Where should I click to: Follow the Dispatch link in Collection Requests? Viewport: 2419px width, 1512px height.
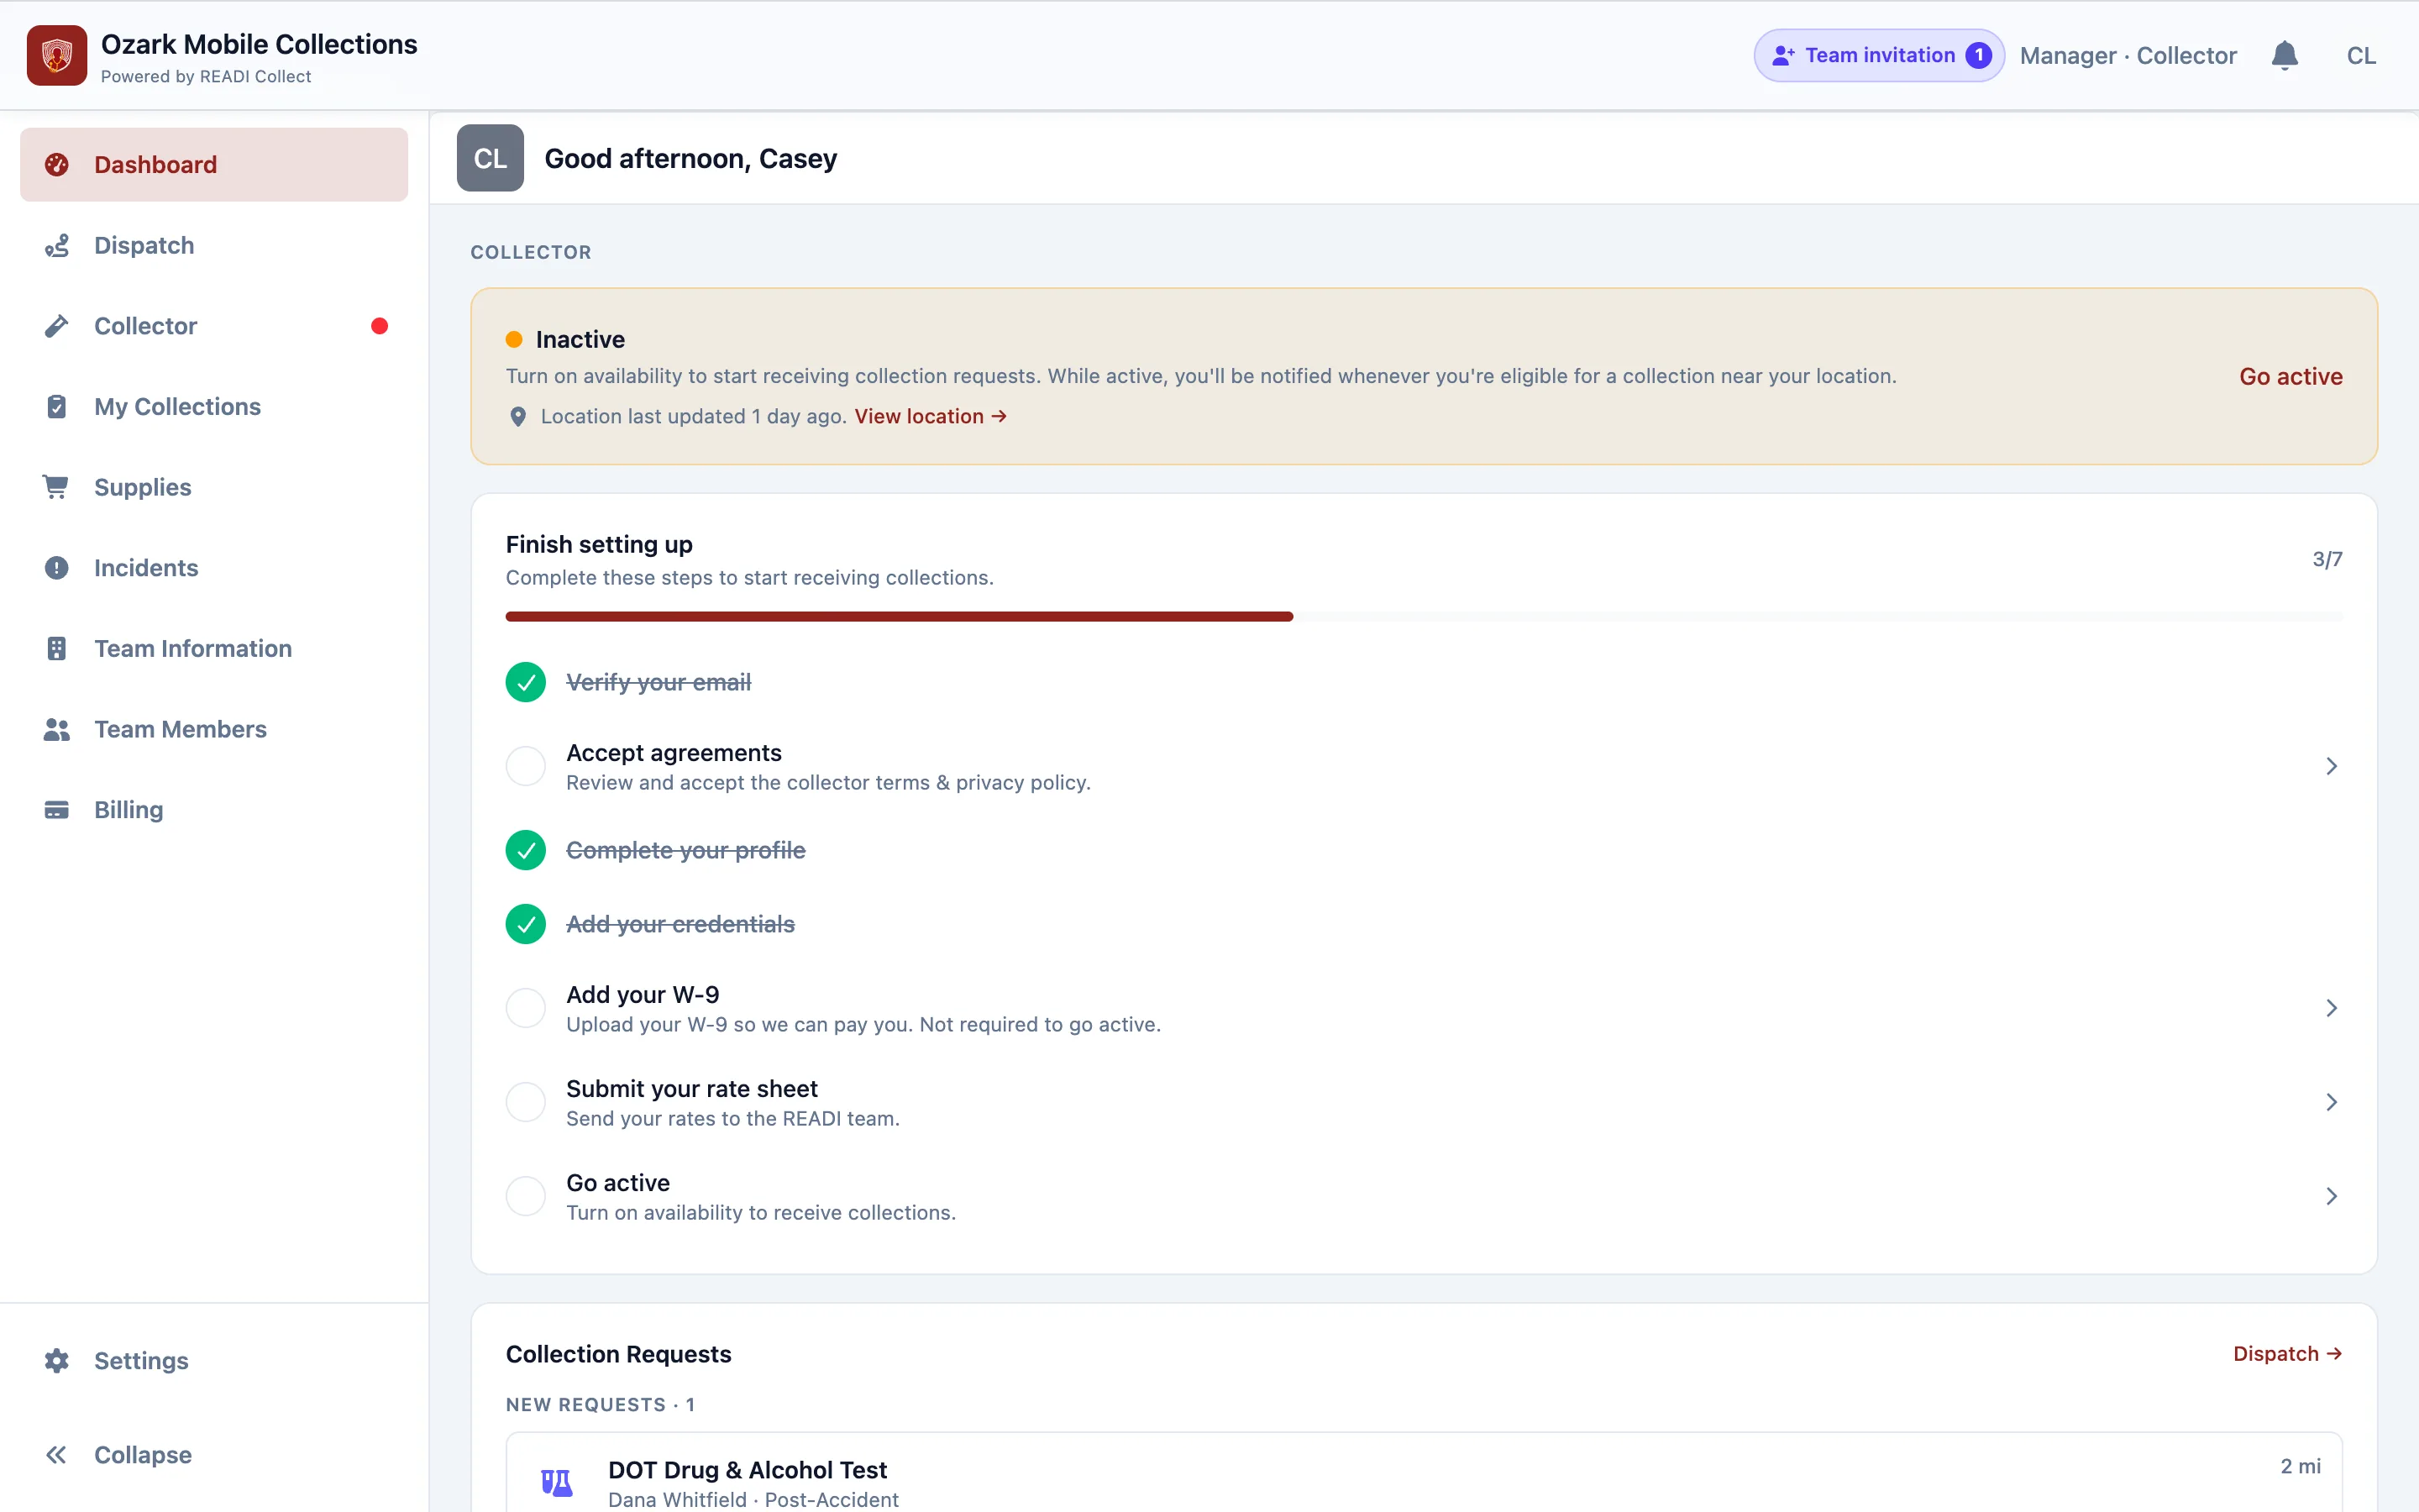(2287, 1353)
